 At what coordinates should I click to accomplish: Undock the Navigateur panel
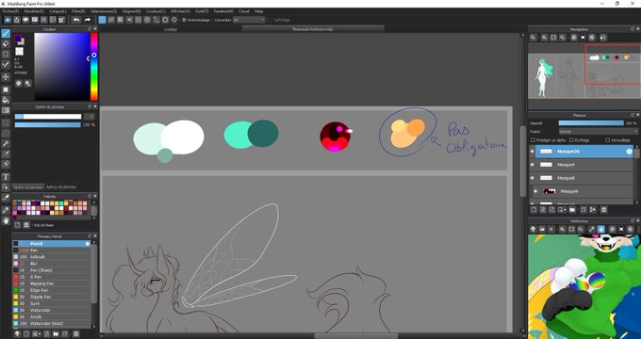coord(633,29)
